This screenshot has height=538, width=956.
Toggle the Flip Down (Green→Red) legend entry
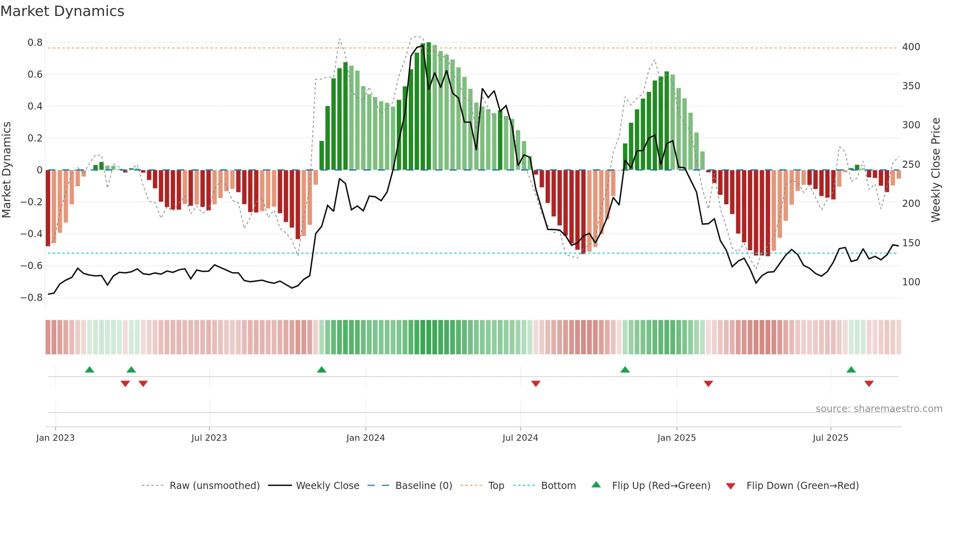click(792, 485)
